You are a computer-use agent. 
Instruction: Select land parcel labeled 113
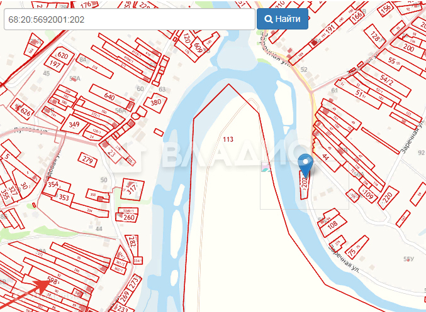tap(228, 139)
